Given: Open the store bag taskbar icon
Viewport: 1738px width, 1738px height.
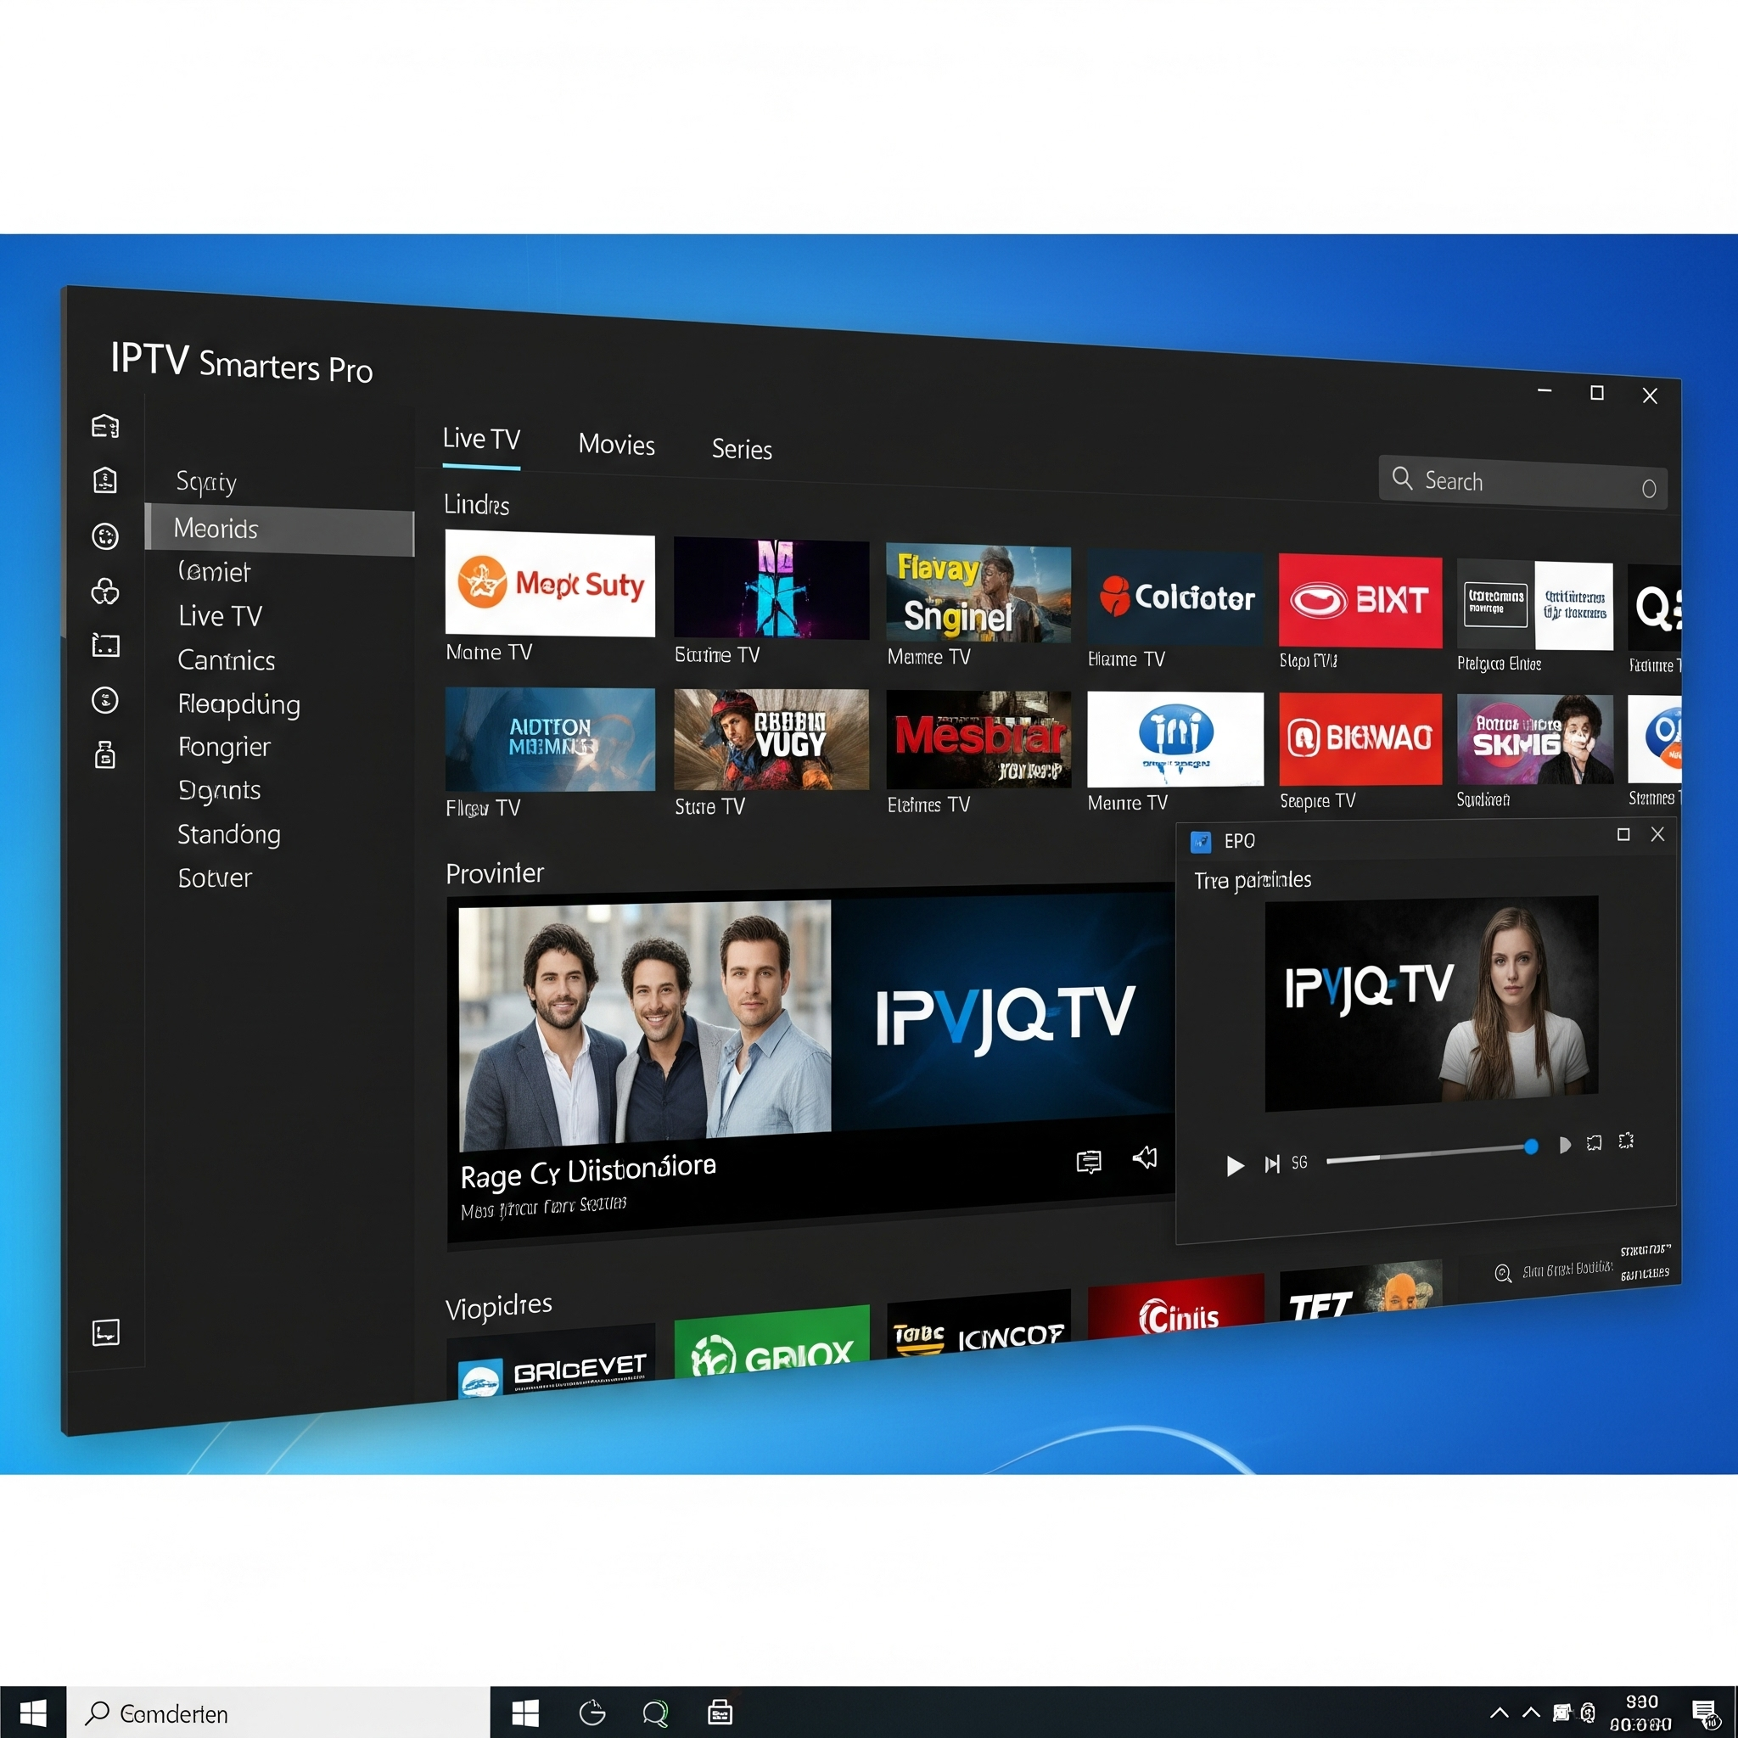Looking at the screenshot, I should pyautogui.click(x=720, y=1712).
